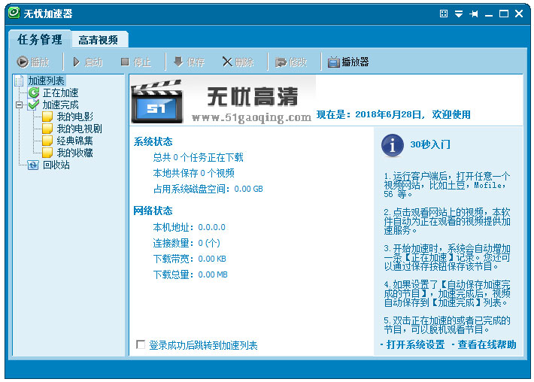This screenshot has width=534, height=382.
Task: Click the 网络状态 section heading
Action: tap(153, 211)
